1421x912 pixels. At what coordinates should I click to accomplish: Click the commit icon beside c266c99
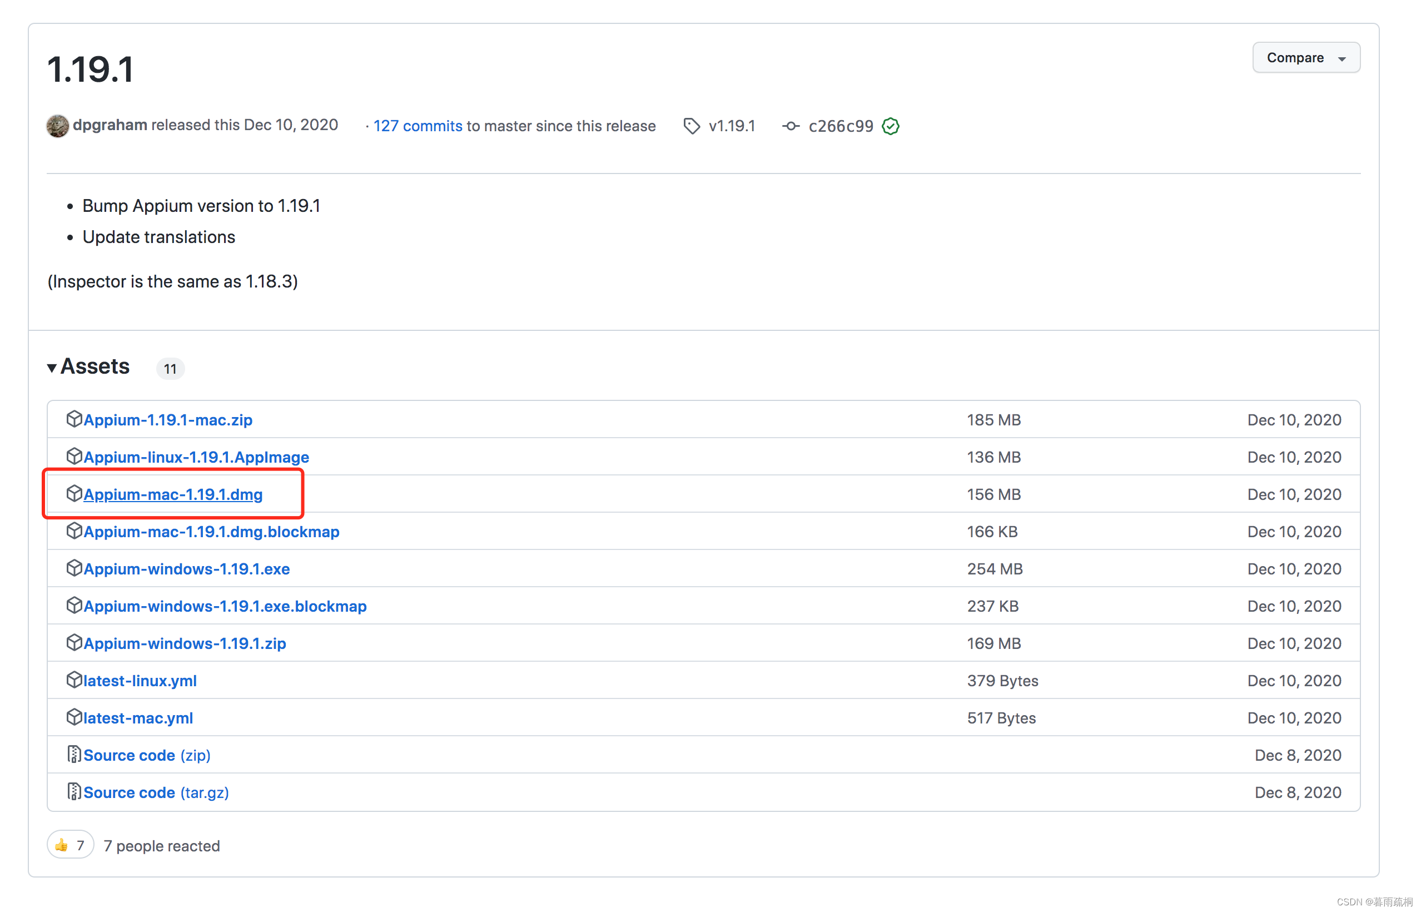(x=791, y=126)
